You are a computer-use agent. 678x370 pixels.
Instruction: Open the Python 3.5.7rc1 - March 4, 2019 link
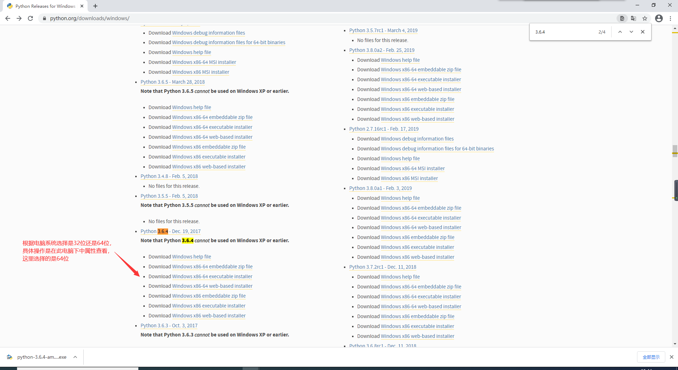tap(383, 30)
